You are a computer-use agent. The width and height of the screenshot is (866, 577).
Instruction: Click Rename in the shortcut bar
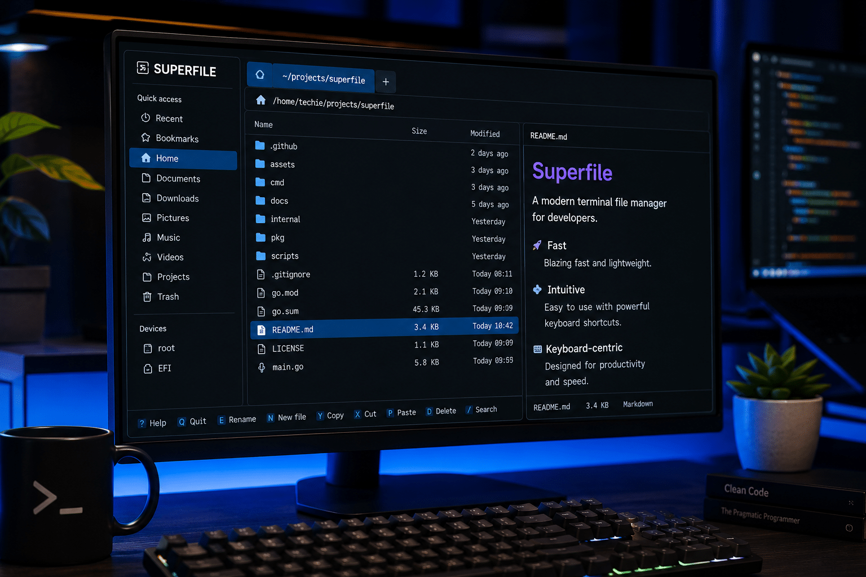[x=237, y=420]
